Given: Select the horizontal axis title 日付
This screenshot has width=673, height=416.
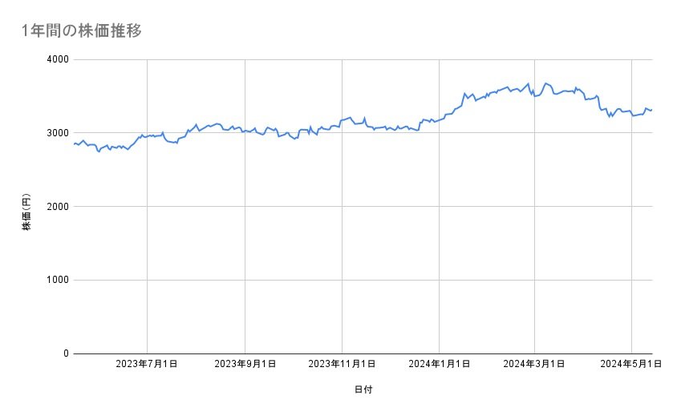Looking at the screenshot, I should point(363,390).
